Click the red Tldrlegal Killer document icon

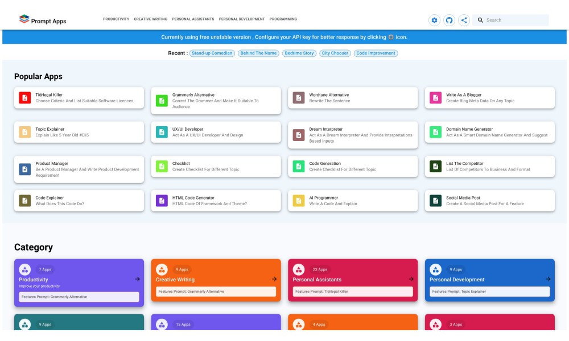pyautogui.click(x=24, y=98)
